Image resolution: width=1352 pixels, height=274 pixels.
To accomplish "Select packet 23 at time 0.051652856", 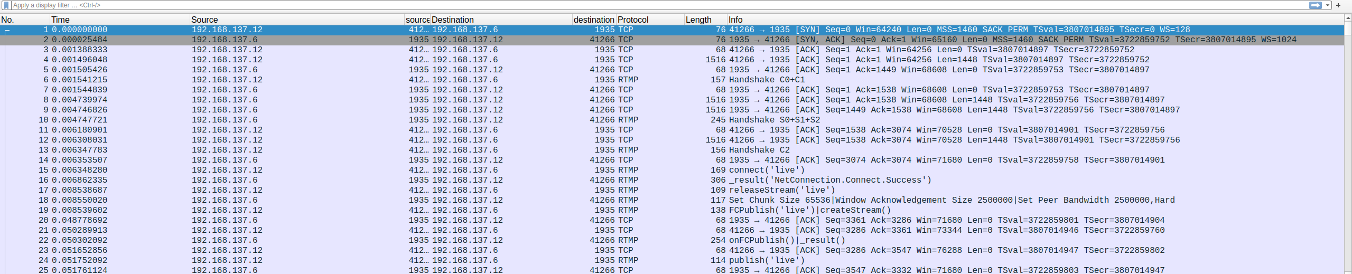I will pyautogui.click(x=672, y=251).
